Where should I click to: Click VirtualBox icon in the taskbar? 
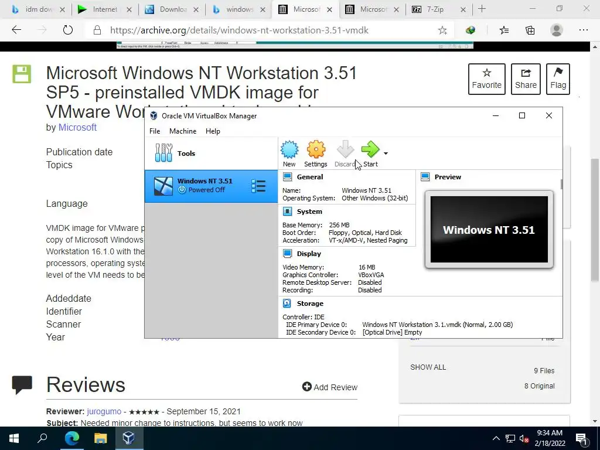click(x=128, y=438)
